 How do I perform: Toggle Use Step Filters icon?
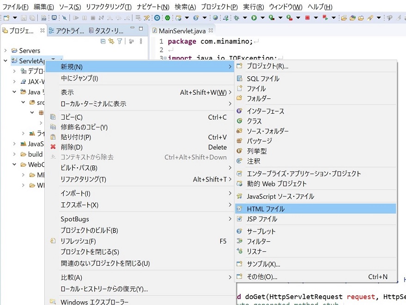click(147, 18)
